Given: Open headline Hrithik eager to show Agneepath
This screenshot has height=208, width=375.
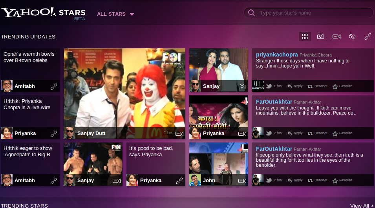Looking at the screenshot, I should coord(28,151).
